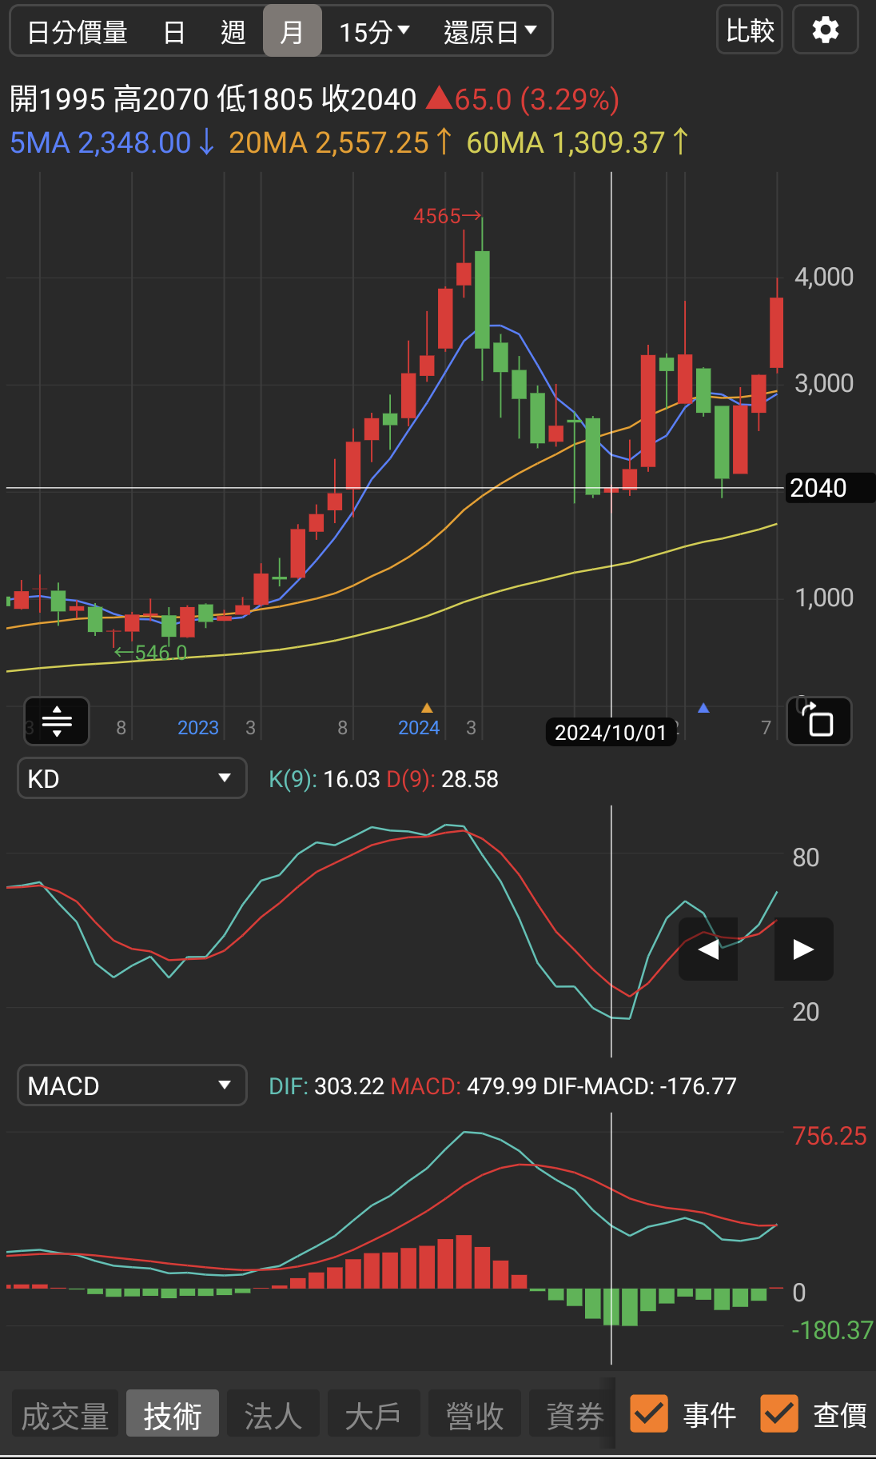
Task: Tap the rotate screen icon
Action: tap(818, 721)
